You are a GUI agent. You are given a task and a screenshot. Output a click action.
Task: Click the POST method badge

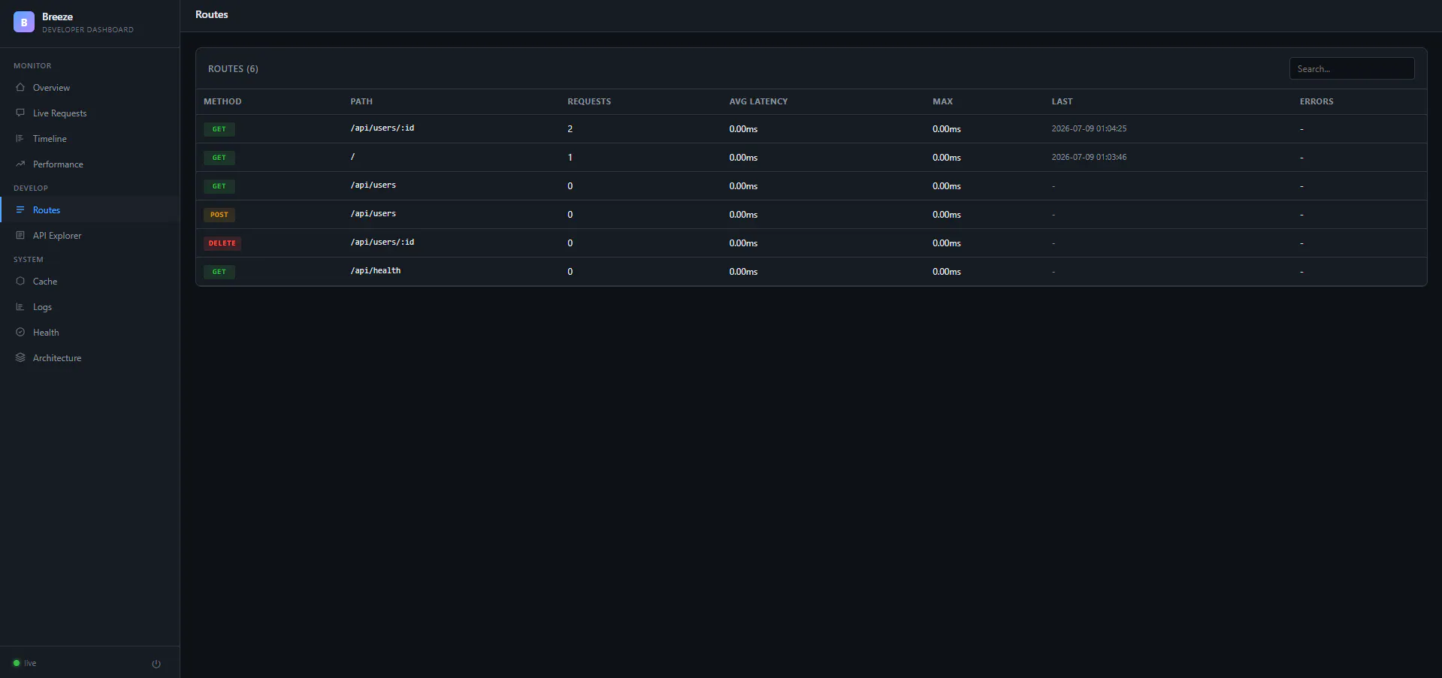tap(219, 215)
